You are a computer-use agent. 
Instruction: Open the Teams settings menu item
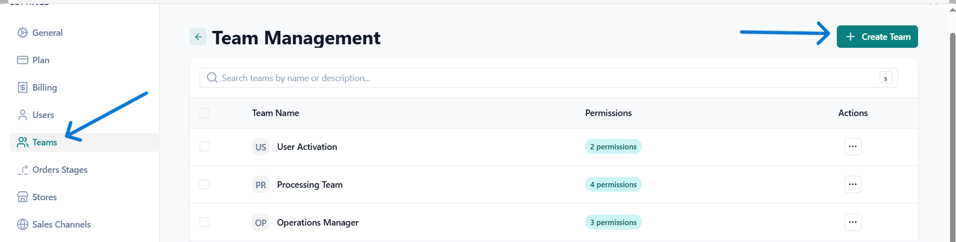44,142
